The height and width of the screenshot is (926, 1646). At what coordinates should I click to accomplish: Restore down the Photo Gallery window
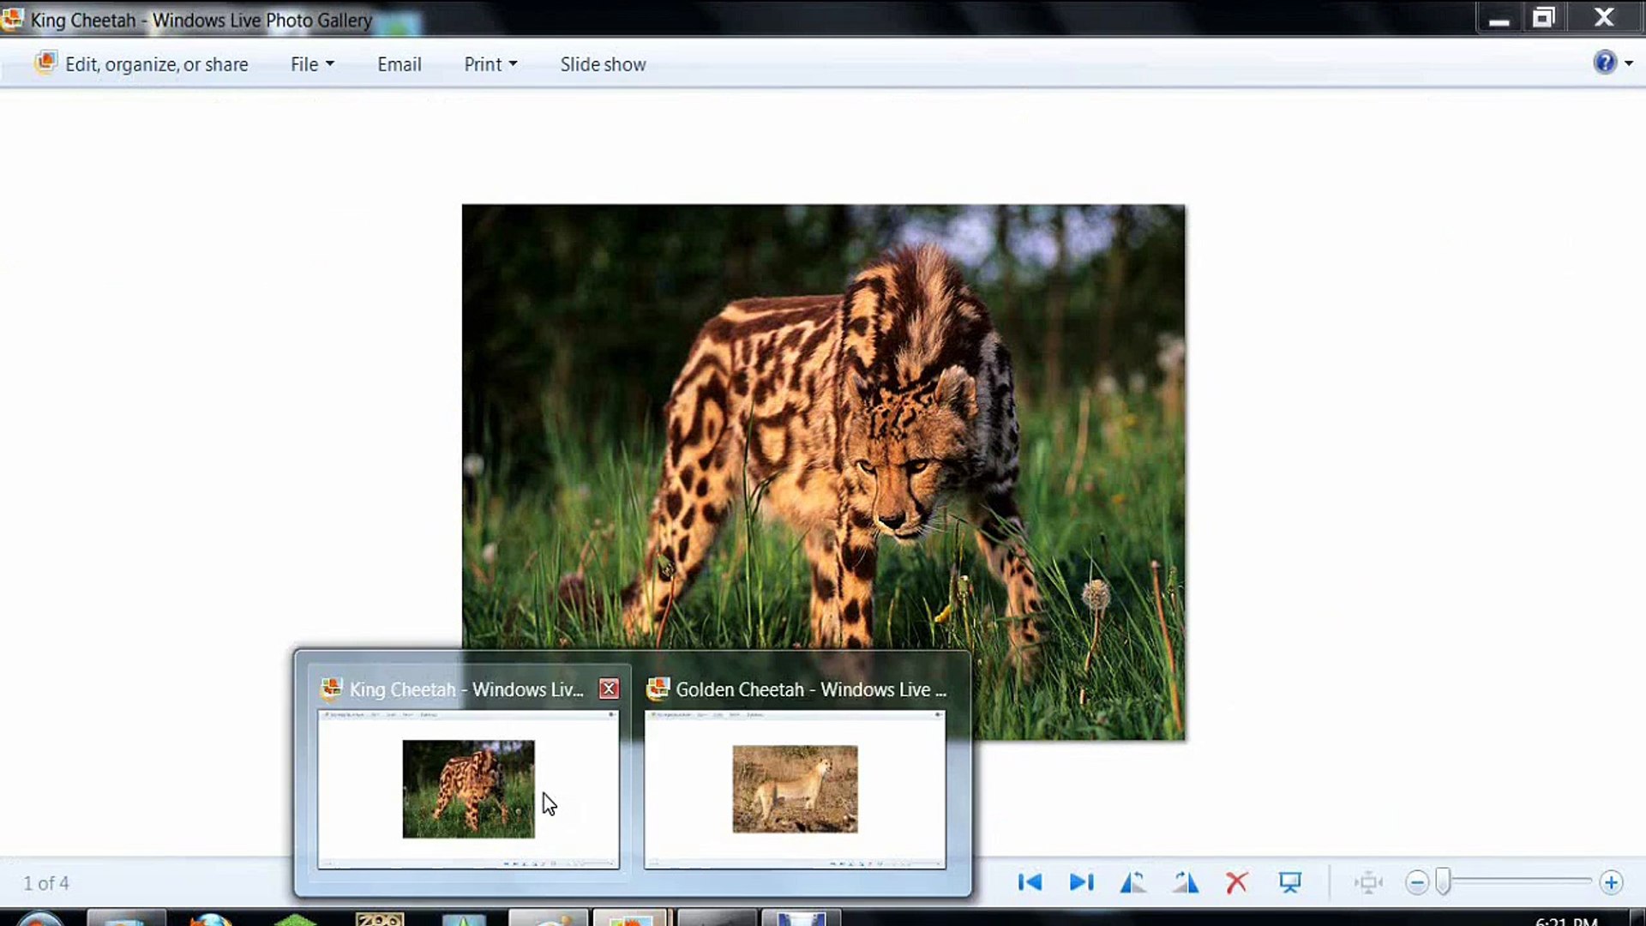tap(1543, 17)
